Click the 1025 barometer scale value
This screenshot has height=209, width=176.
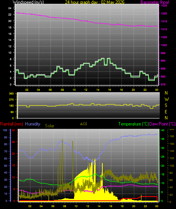click(x=164, y=6)
